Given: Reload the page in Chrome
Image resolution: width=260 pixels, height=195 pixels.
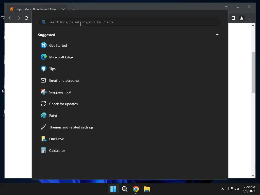Looking at the screenshot, I should 26,18.
